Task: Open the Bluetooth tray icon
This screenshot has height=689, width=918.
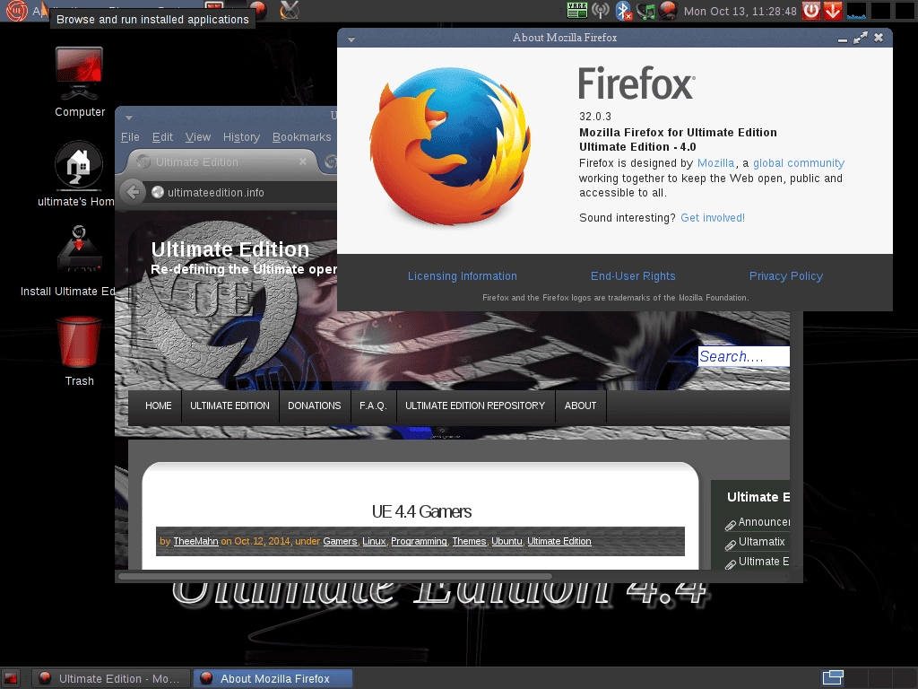Action: 624,11
